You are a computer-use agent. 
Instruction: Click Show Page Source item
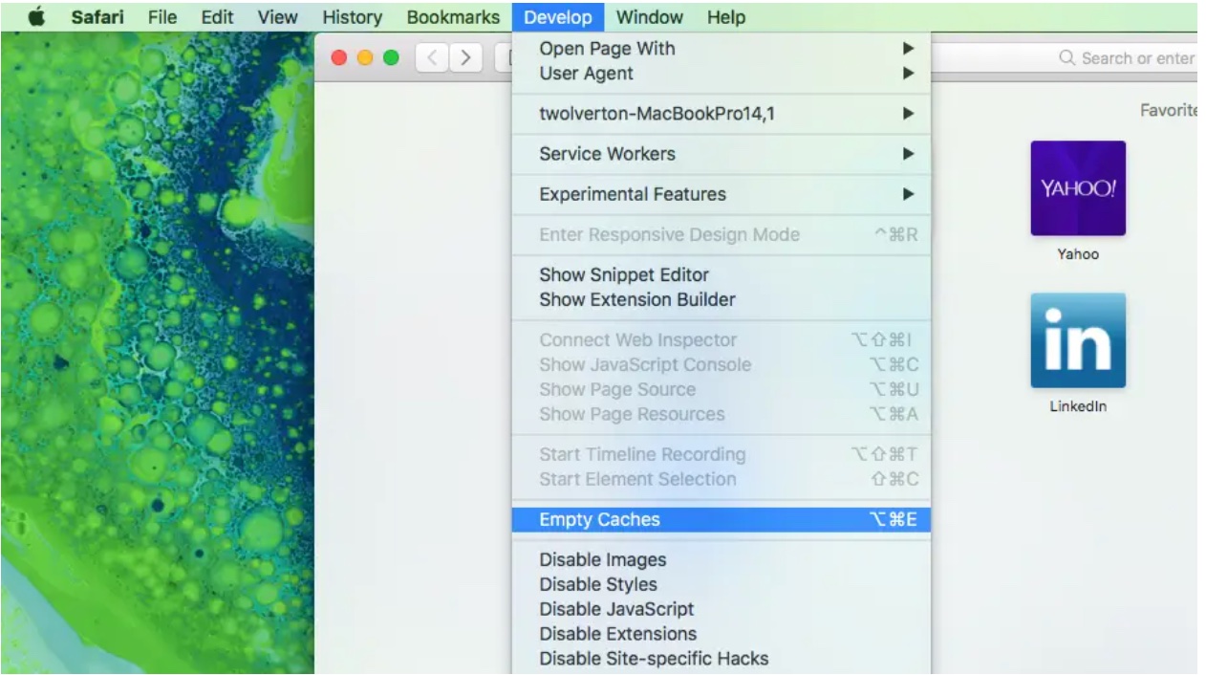[x=721, y=389]
